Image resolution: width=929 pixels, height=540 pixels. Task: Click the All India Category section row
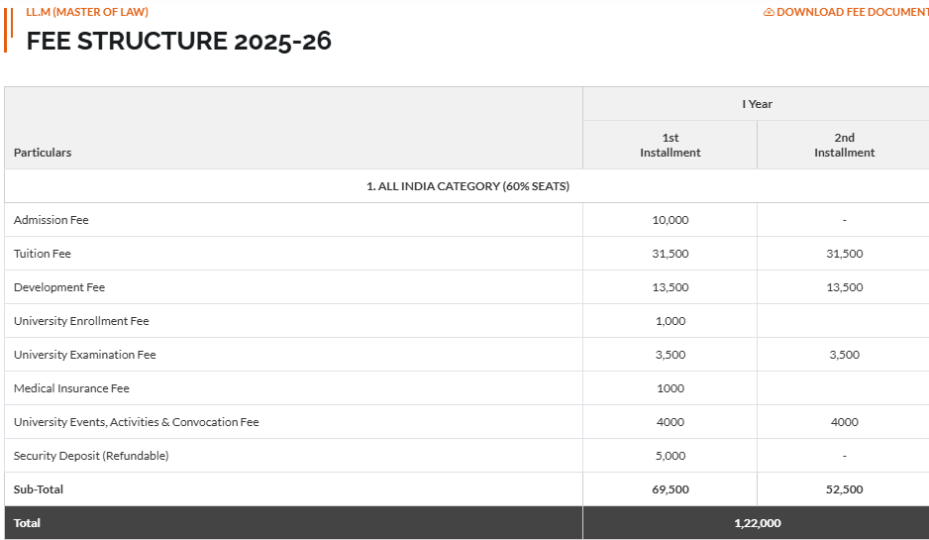[x=467, y=186]
